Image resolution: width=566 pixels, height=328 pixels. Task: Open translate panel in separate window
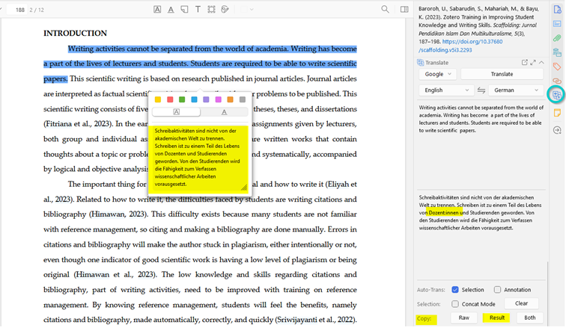pos(525,62)
